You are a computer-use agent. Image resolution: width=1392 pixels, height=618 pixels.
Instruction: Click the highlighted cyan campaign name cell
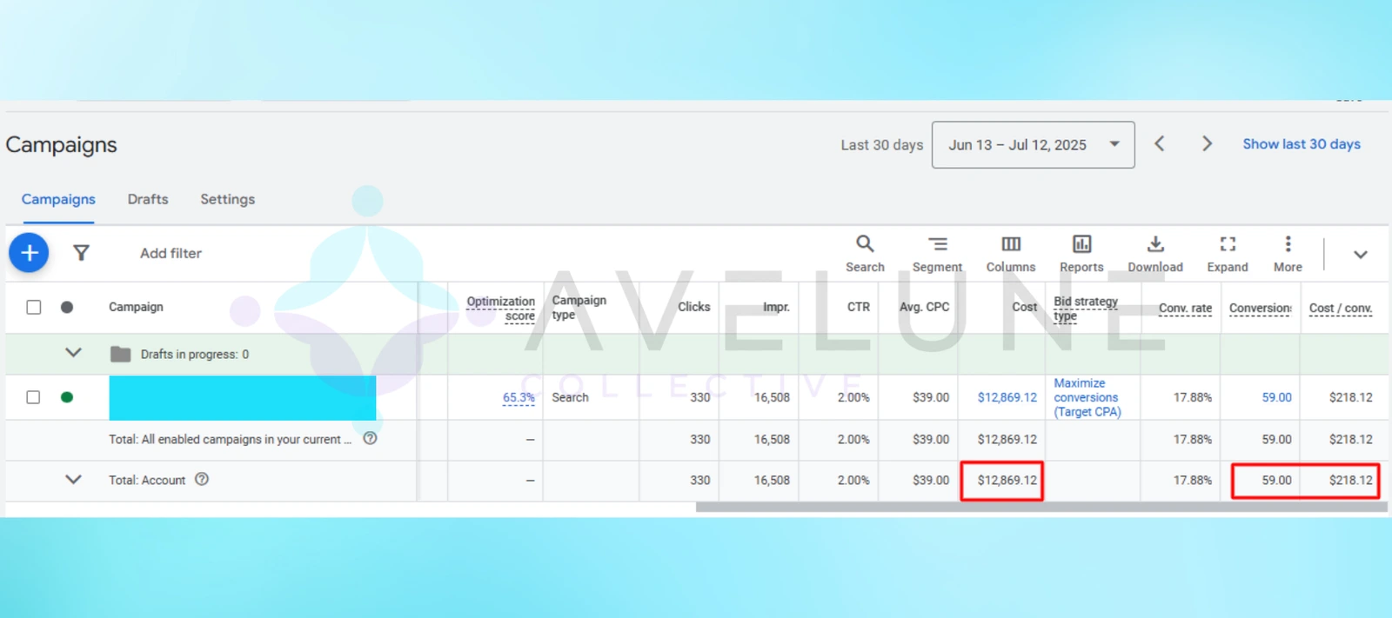tap(243, 398)
